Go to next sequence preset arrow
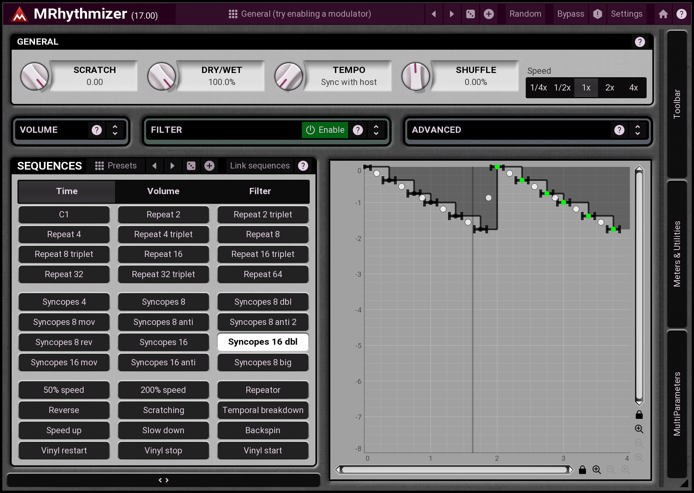 pos(172,166)
